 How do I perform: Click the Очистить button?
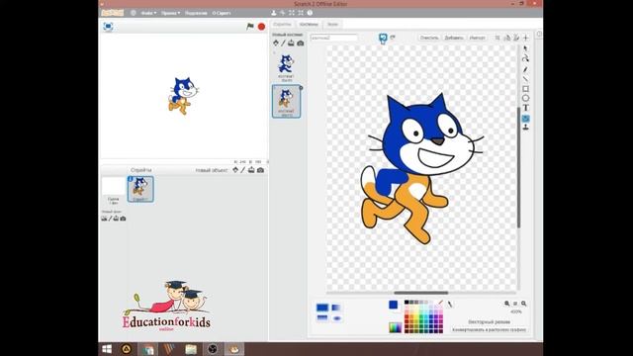(428, 38)
